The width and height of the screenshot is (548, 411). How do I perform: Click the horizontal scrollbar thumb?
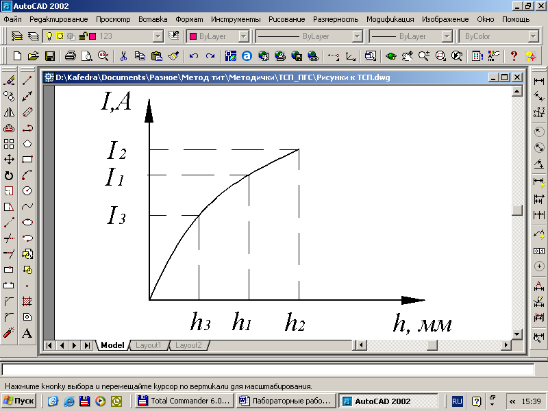click(432, 345)
